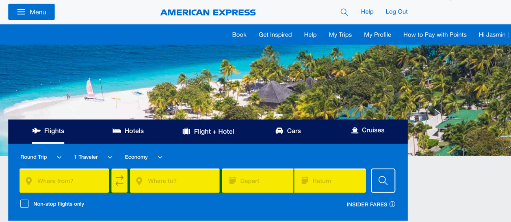Click the calendar icon in Return field
This screenshot has height=222, width=511.
click(x=305, y=181)
